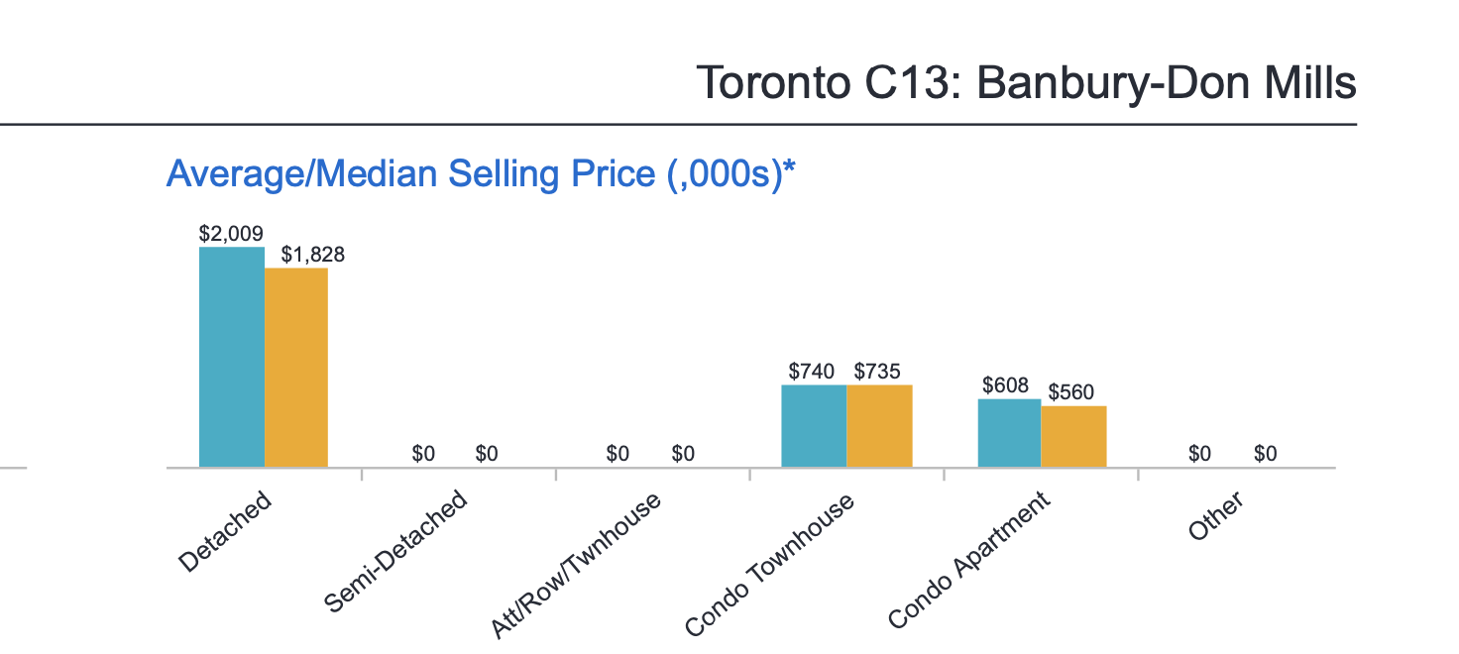Click the $608 value label

click(1005, 384)
